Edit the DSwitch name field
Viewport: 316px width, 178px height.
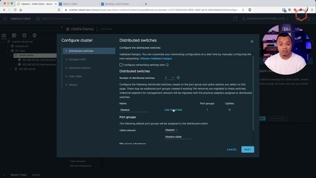click(134, 110)
